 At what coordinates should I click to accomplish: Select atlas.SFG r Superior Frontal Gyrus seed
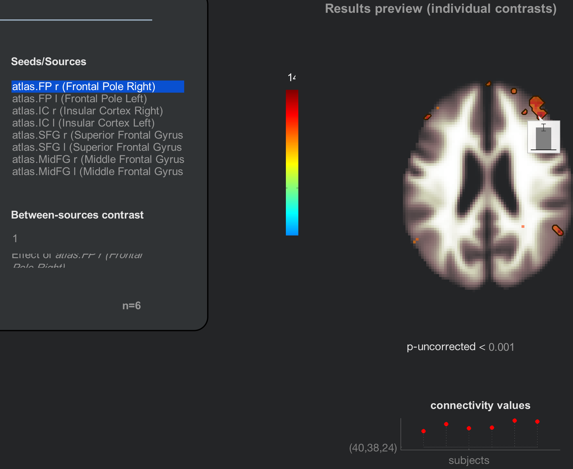(98, 135)
